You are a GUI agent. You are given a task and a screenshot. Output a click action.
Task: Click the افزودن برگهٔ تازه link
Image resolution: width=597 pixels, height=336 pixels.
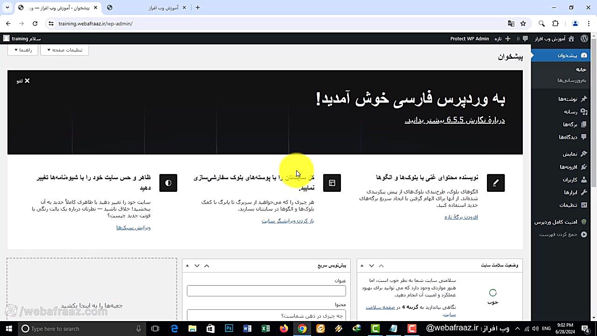pos(461,217)
